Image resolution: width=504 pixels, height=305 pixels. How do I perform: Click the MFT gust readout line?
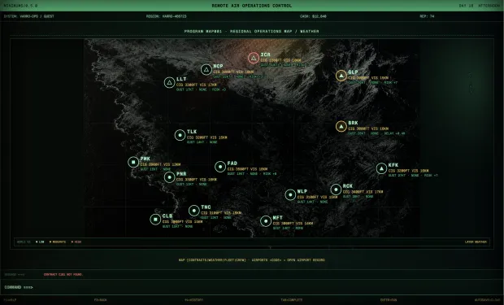(x=288, y=228)
